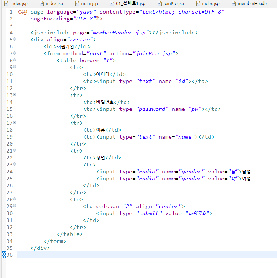The image size is (277, 278).
Task: Click the closing </table> tag on line 33
Action: point(70,234)
